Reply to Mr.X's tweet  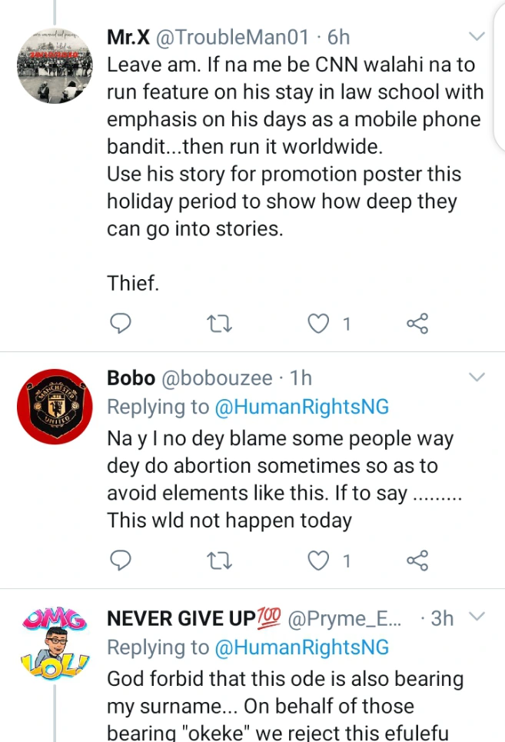[x=118, y=324]
